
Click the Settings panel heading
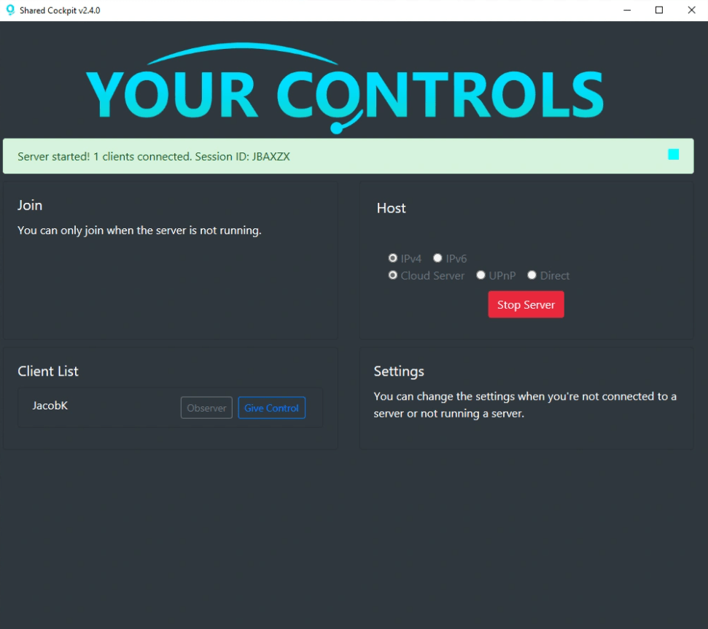pyautogui.click(x=399, y=371)
